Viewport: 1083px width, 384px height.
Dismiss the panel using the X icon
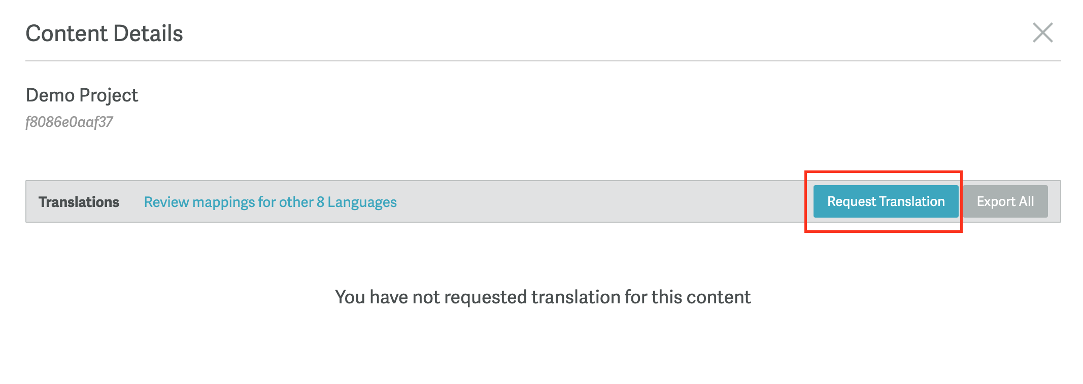click(1042, 33)
